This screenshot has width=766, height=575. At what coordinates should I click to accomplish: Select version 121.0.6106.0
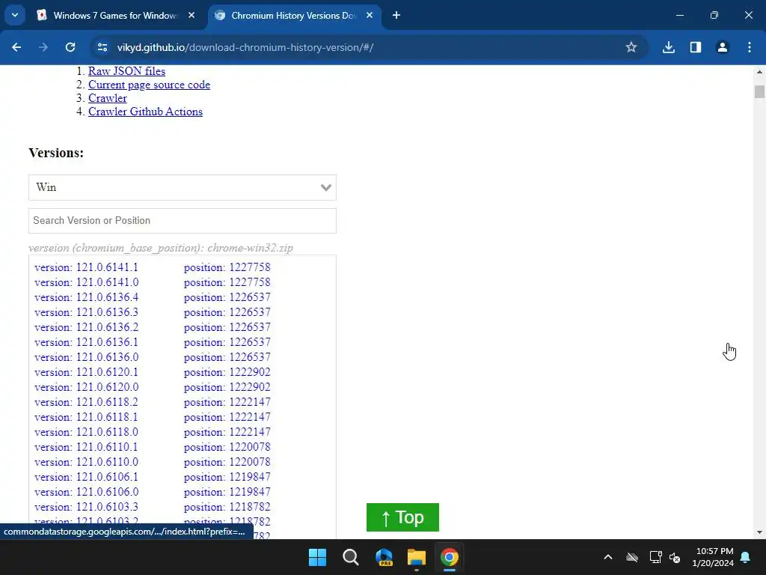pos(86,492)
